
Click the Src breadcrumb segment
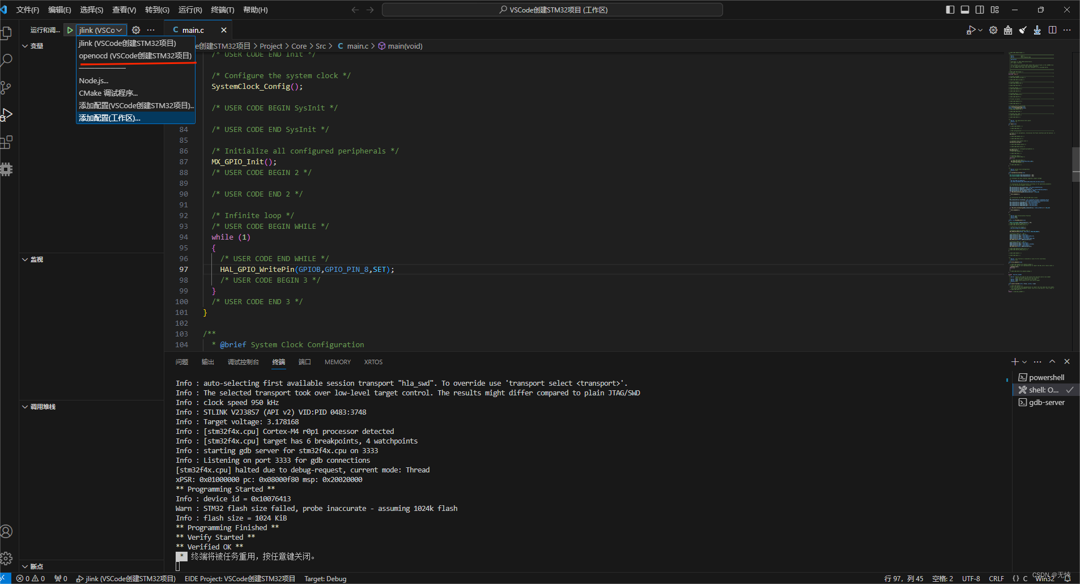tap(321, 46)
